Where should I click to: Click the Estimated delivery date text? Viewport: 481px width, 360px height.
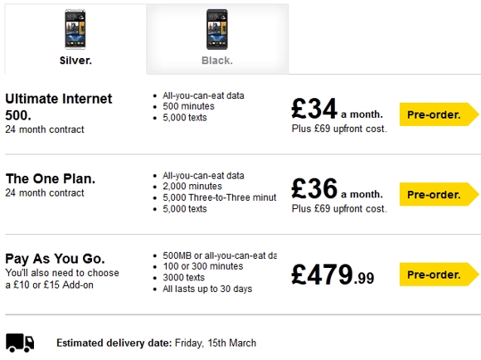click(156, 343)
